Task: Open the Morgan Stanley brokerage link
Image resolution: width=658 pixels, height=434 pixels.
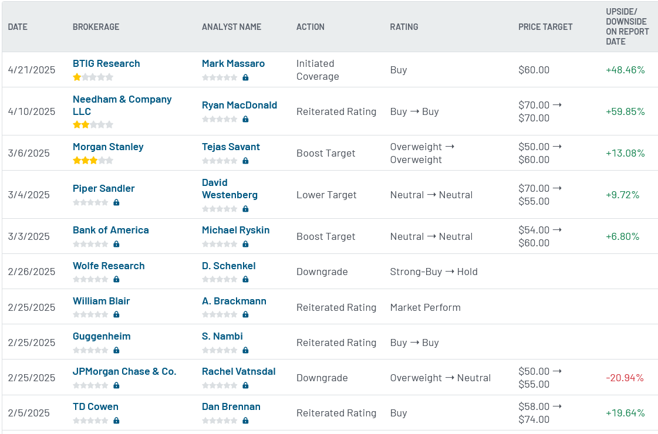Action: 108,147
